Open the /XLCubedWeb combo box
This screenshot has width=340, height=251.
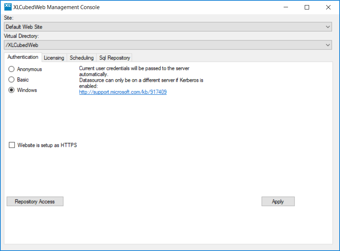pos(168,45)
